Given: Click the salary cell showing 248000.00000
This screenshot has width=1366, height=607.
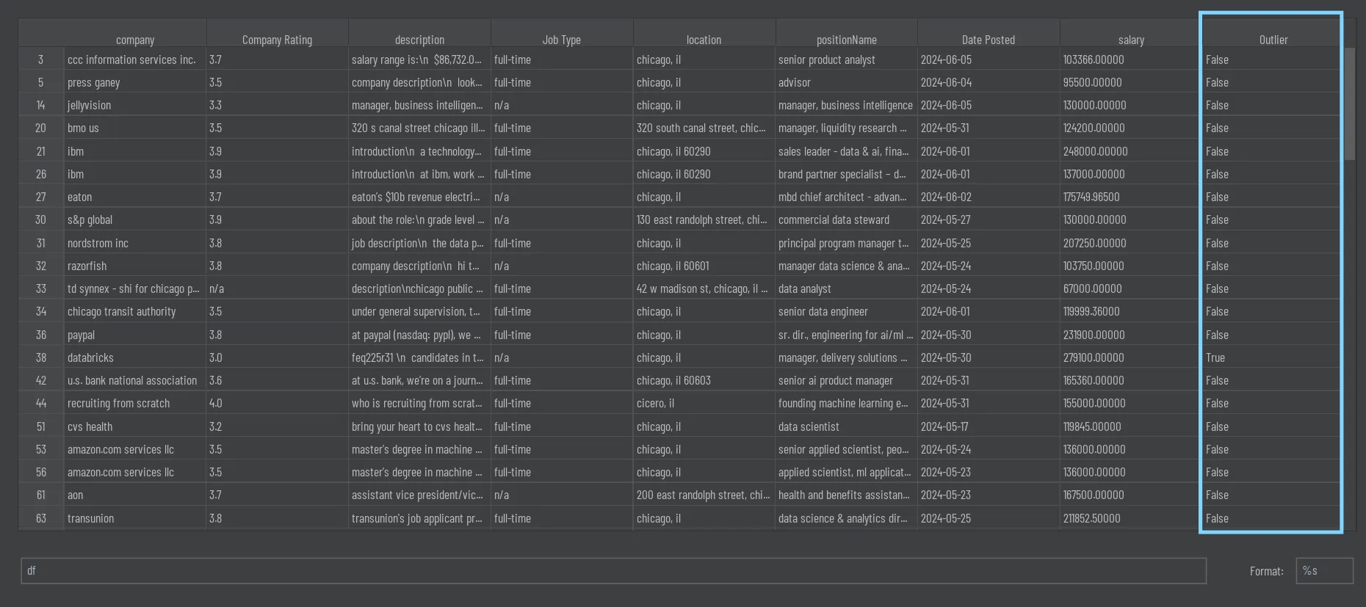Looking at the screenshot, I should point(1095,152).
